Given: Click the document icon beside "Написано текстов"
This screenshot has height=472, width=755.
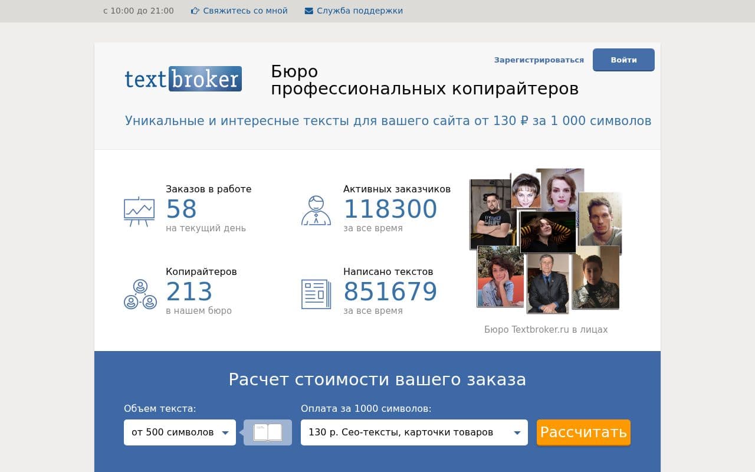Looking at the screenshot, I should coord(316,294).
